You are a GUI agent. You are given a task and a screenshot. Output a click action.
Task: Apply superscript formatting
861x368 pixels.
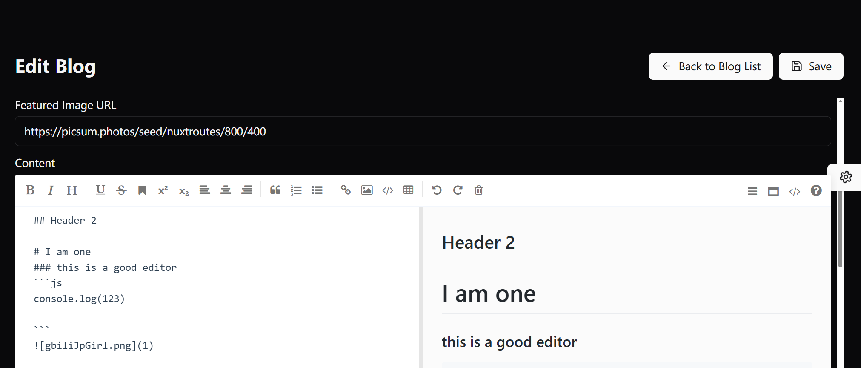tap(163, 190)
